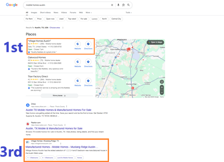This screenshot has height=162, width=224.
Task: Click the red square pin near Palm Harbor
Action: (129, 49)
